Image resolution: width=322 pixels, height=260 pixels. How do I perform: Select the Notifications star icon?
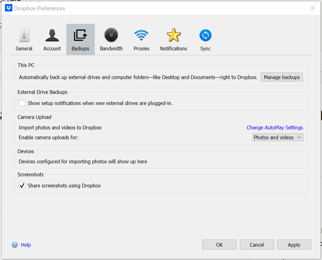coord(173,35)
